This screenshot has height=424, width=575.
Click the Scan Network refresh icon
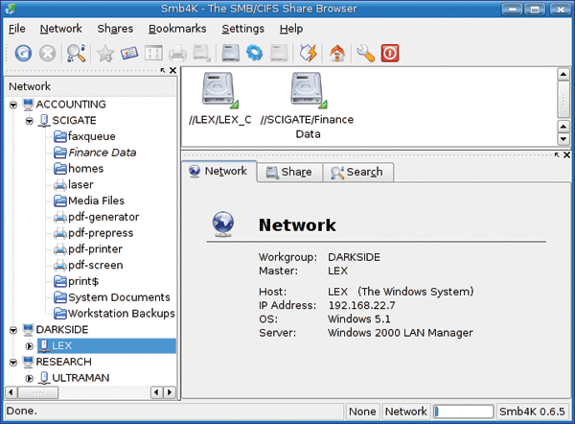(23, 54)
